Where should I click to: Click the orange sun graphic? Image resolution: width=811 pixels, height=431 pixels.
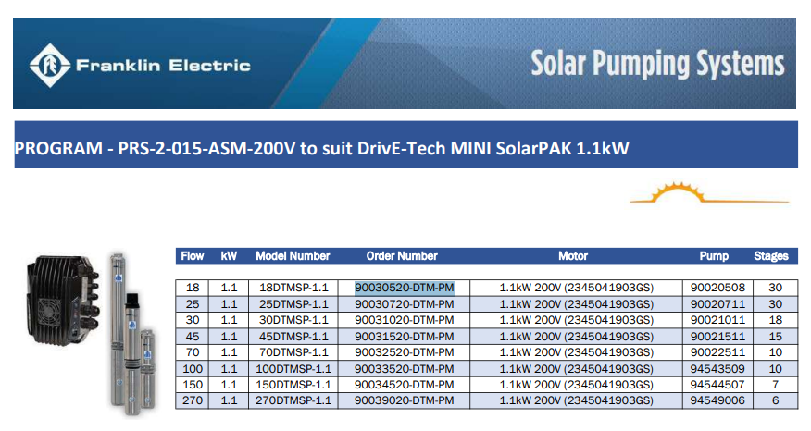[708, 192]
